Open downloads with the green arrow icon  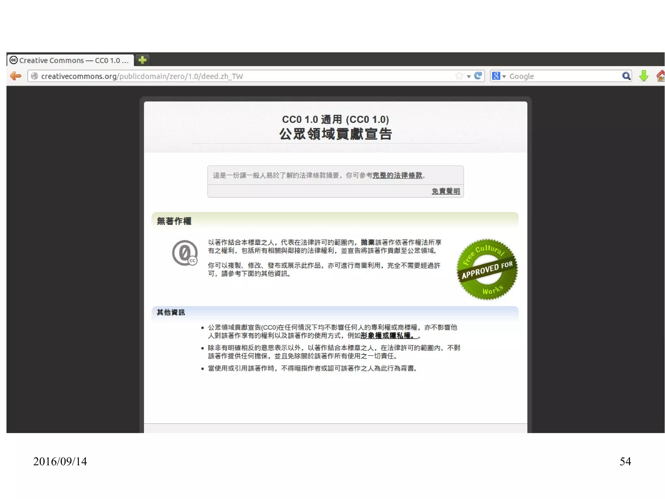(644, 76)
